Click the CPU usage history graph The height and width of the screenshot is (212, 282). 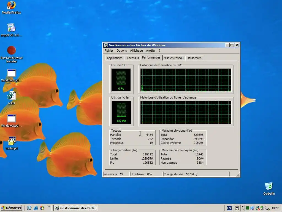(186, 80)
